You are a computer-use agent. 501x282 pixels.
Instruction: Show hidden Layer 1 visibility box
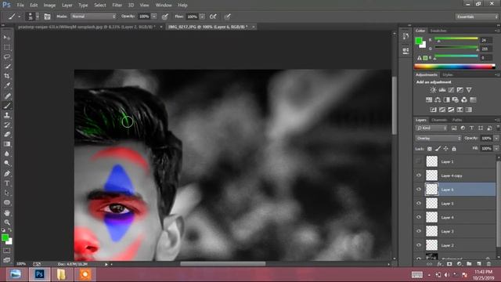[419, 161]
